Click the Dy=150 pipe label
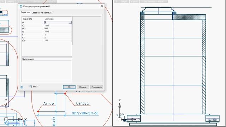Screen dimensions: 226x127 point(213,120)
